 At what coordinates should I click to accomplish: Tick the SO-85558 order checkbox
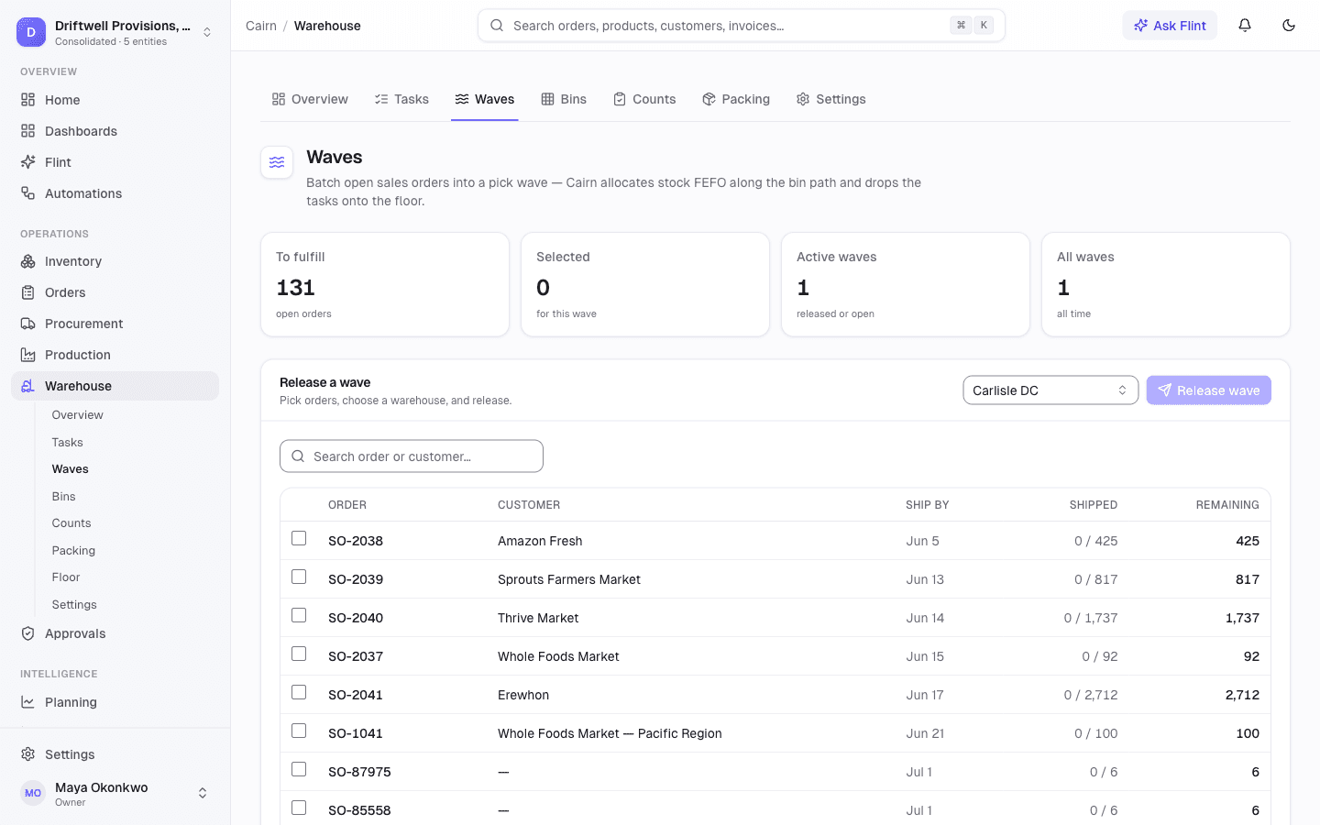pyautogui.click(x=299, y=808)
